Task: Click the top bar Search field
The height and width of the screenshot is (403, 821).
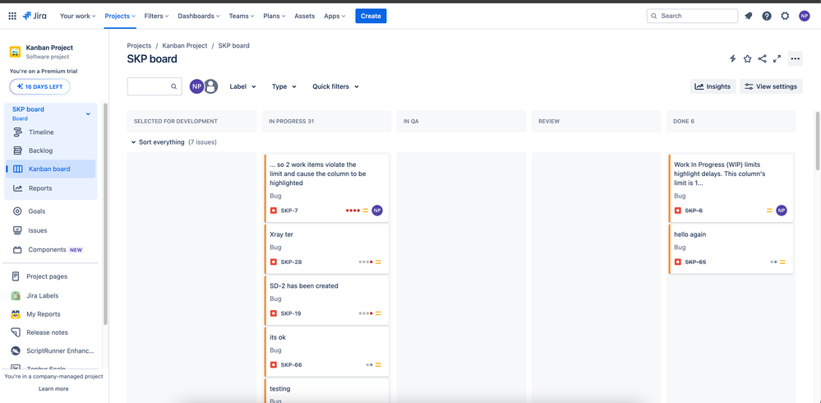Action: (x=692, y=16)
